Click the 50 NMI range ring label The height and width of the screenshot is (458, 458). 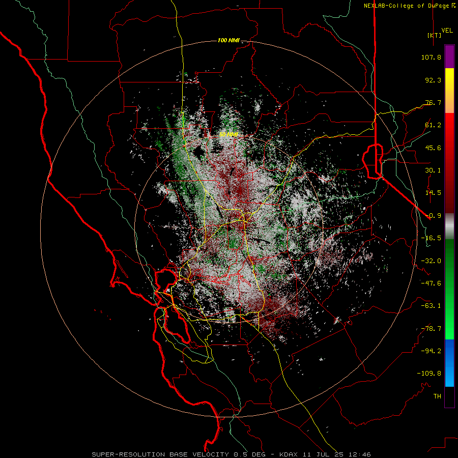pyautogui.click(x=228, y=135)
